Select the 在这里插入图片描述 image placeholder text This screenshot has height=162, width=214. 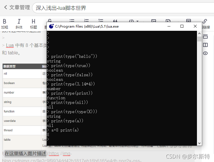pos(25,153)
